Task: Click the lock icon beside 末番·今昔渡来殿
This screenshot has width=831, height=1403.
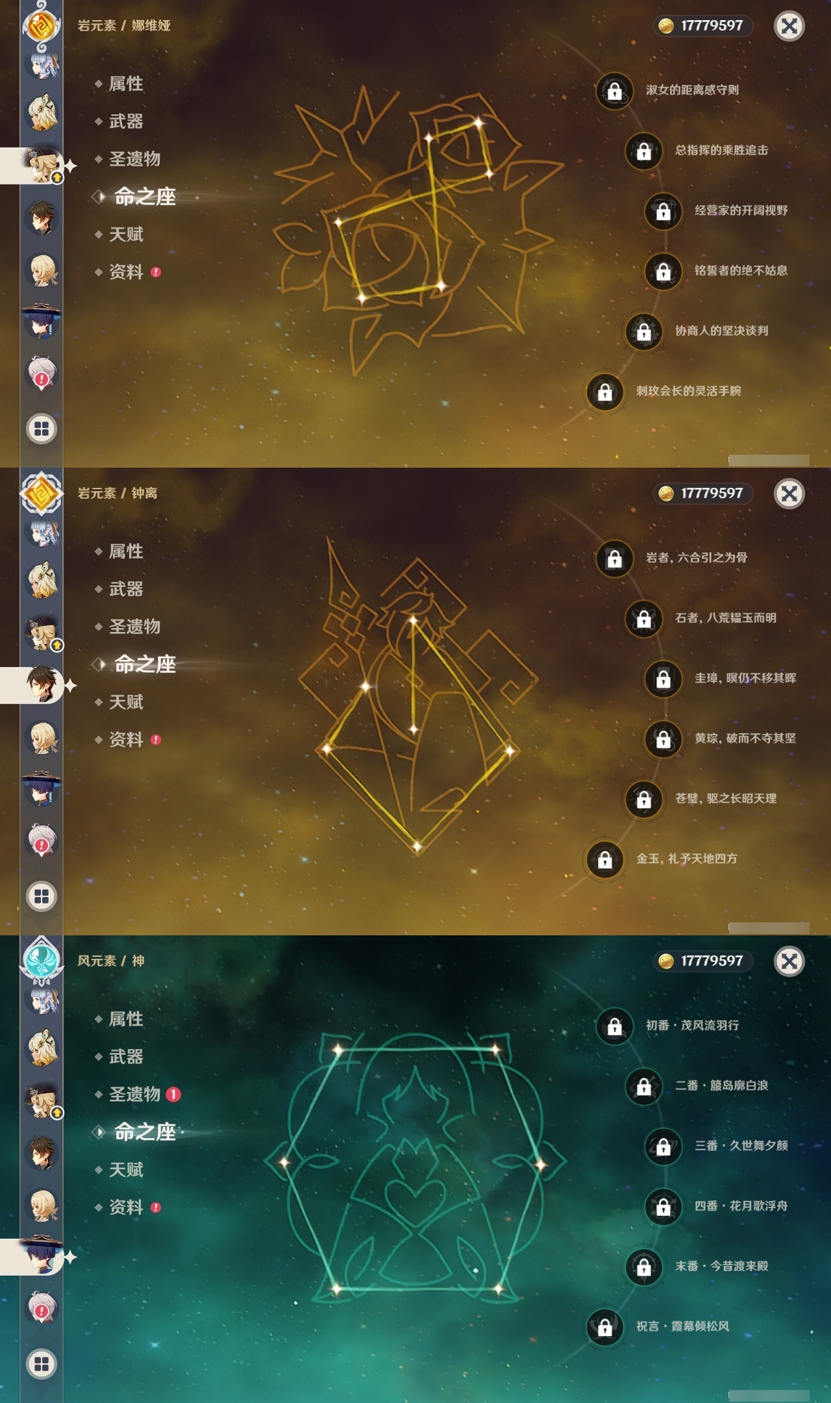Action: (643, 1266)
